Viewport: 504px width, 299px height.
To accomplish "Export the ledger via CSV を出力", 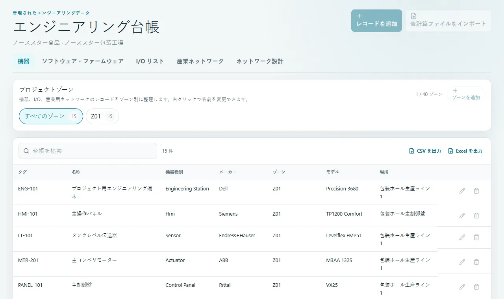I will (x=425, y=151).
